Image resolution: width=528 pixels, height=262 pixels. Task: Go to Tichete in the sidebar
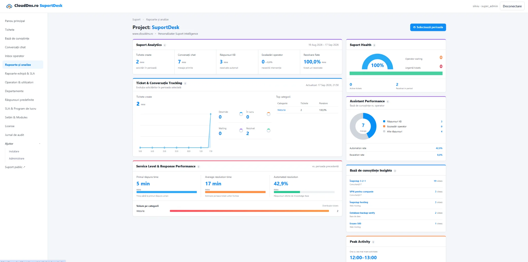[23, 30]
